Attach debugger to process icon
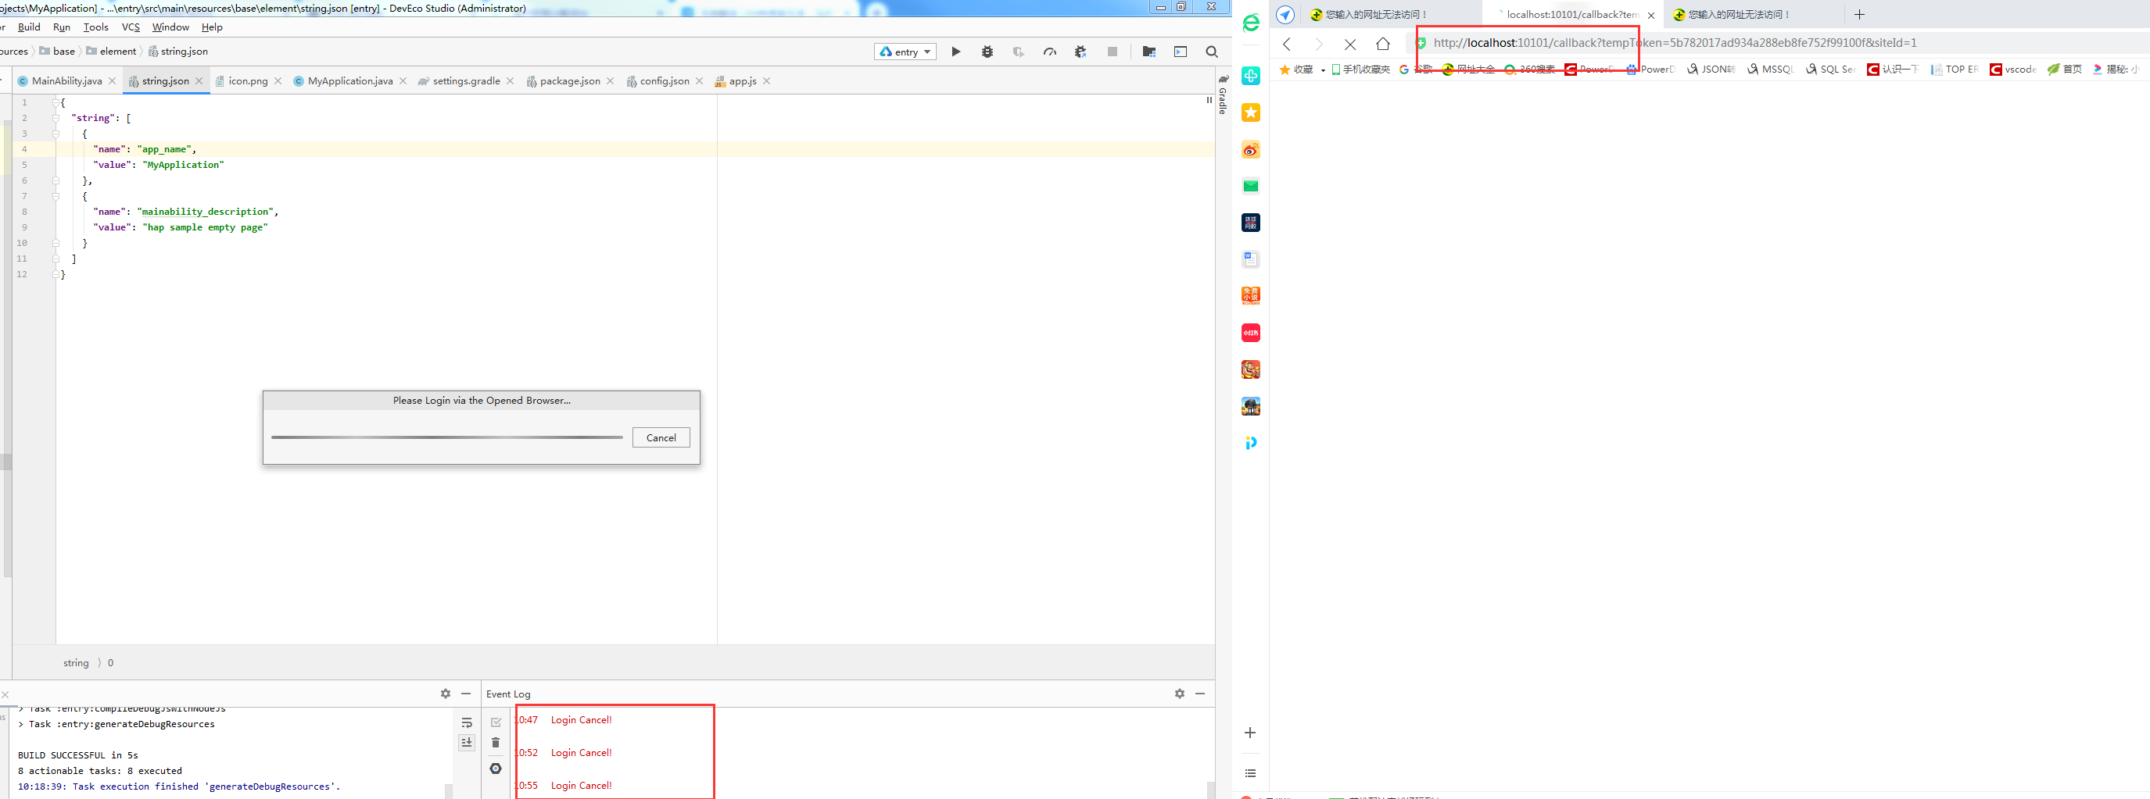 [1080, 52]
